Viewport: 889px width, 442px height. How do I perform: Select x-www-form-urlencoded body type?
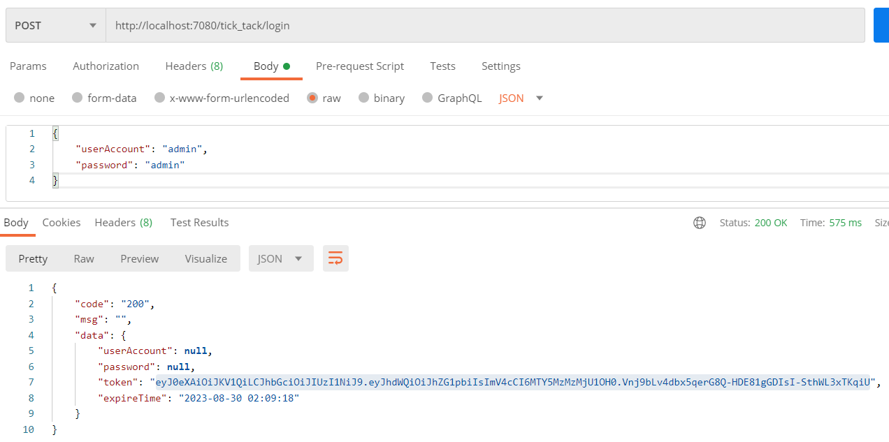222,98
